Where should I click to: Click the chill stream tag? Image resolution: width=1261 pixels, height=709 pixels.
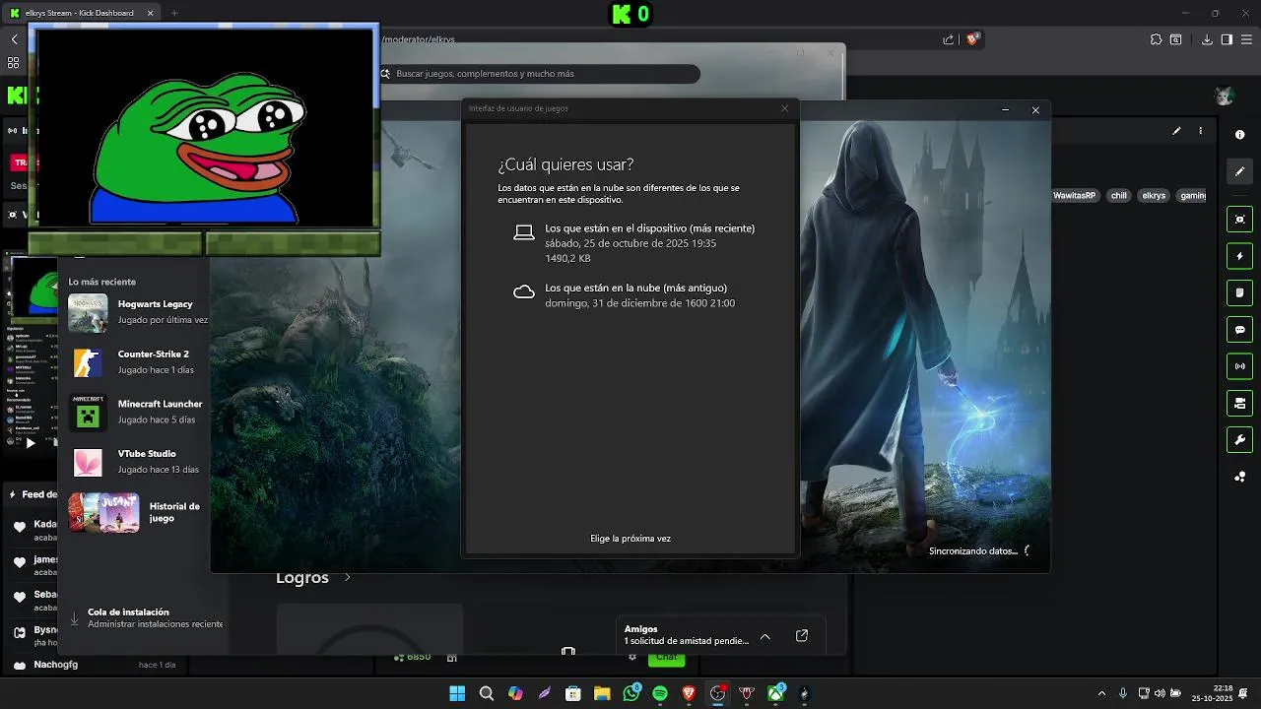(x=1118, y=196)
